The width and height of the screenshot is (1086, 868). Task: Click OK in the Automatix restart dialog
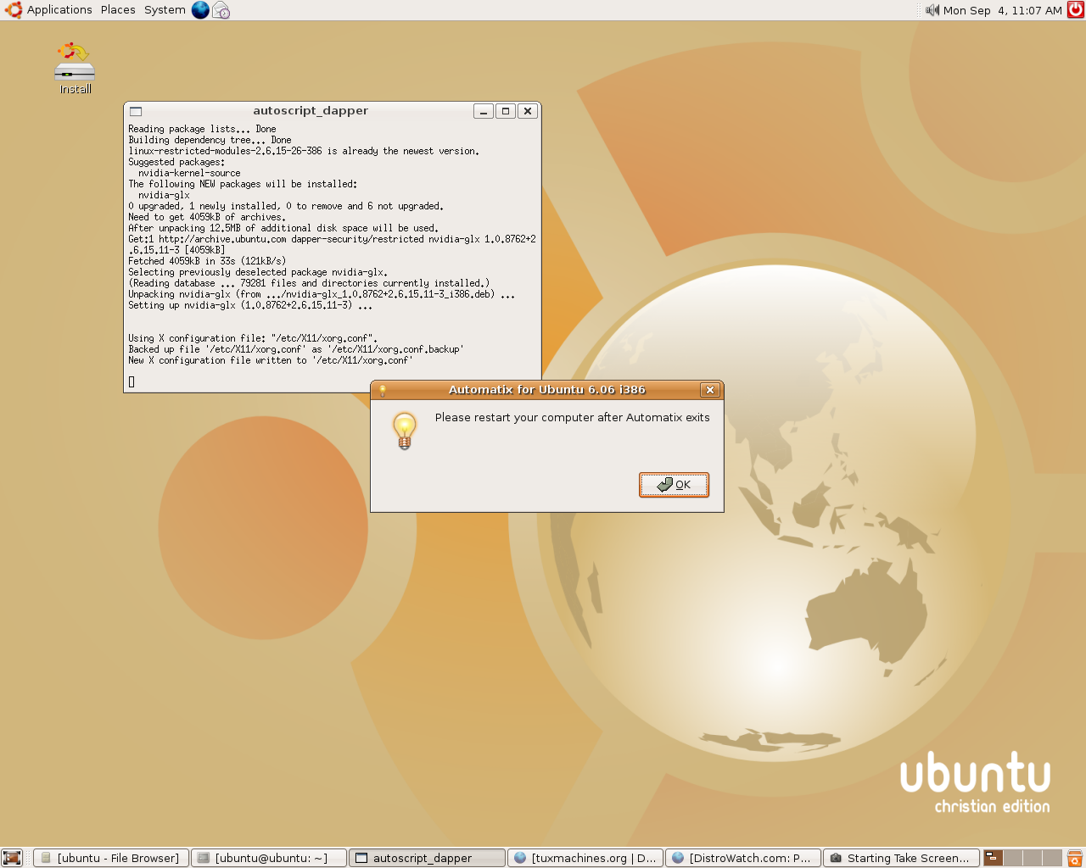[674, 485]
